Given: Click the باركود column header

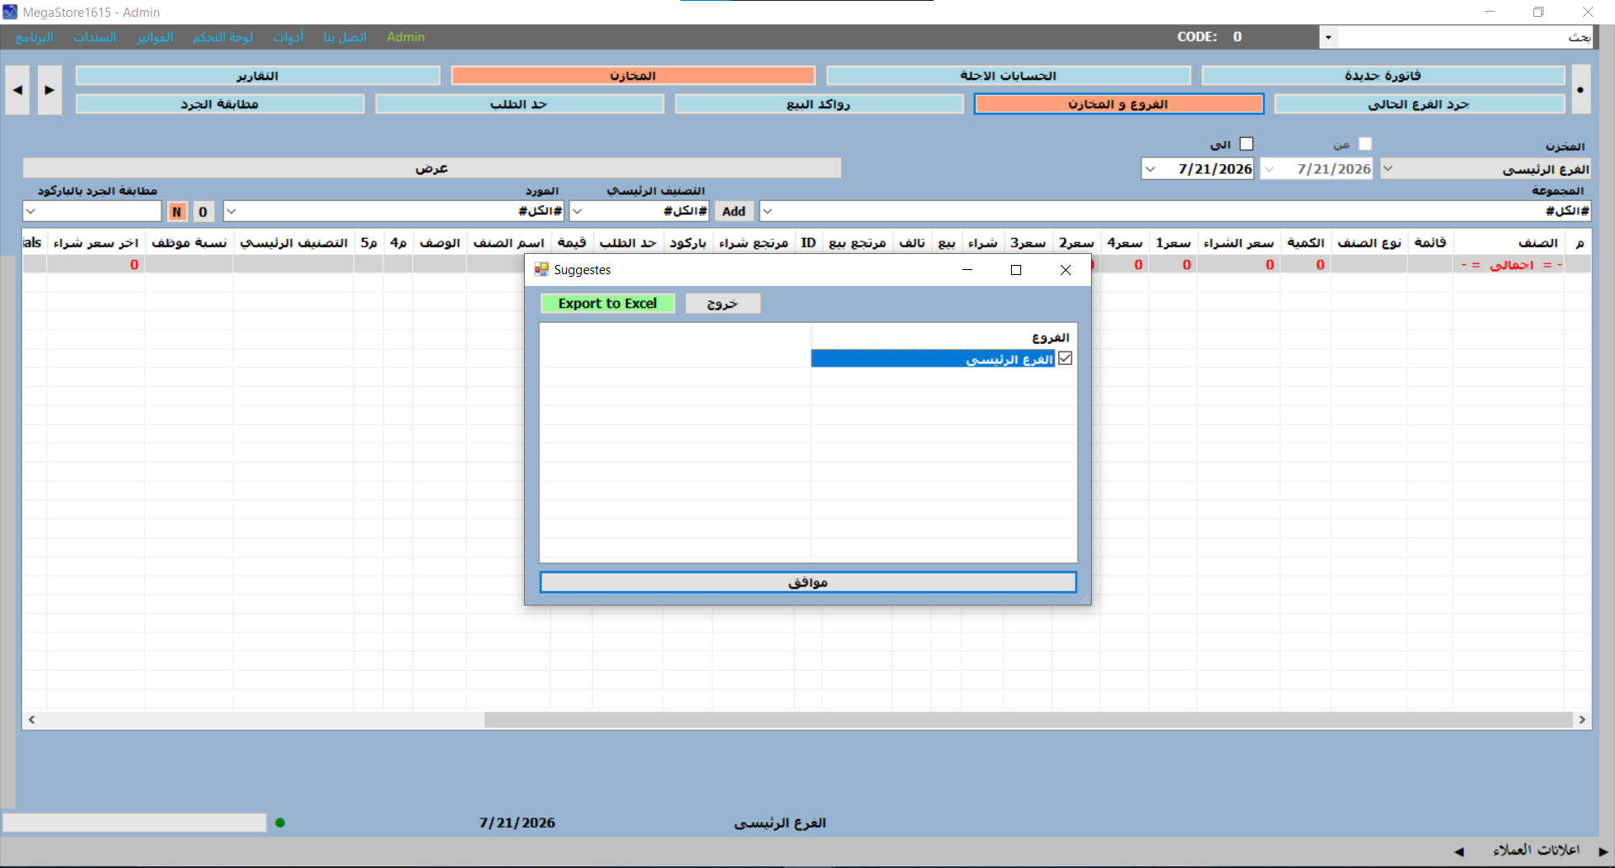Looking at the screenshot, I should pos(687,242).
